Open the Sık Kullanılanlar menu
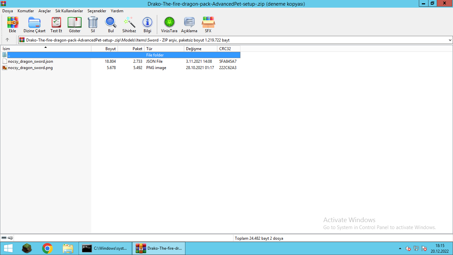Viewport: 453px width, 255px height. pyautogui.click(x=69, y=11)
